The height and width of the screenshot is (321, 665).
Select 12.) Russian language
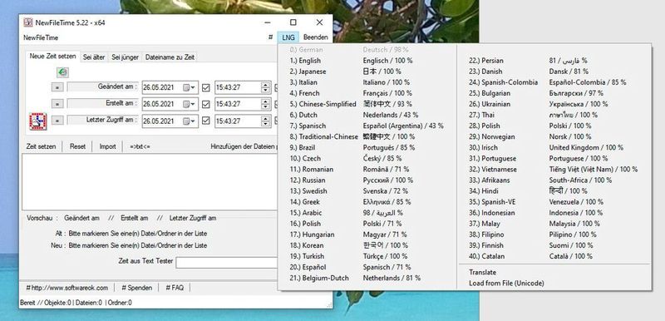[367, 180]
